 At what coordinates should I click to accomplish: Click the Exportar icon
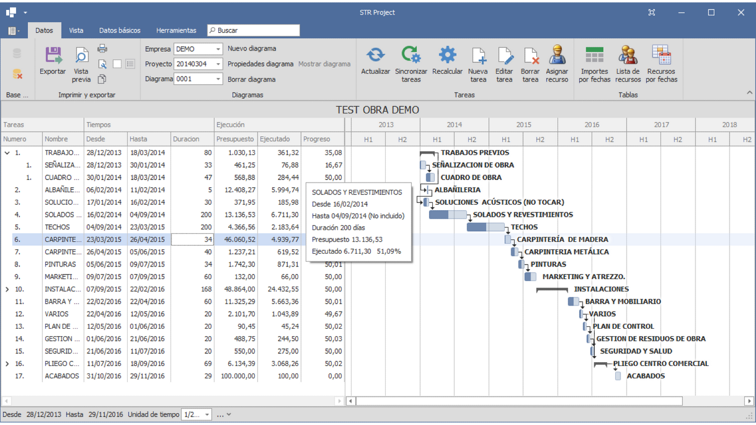53,56
